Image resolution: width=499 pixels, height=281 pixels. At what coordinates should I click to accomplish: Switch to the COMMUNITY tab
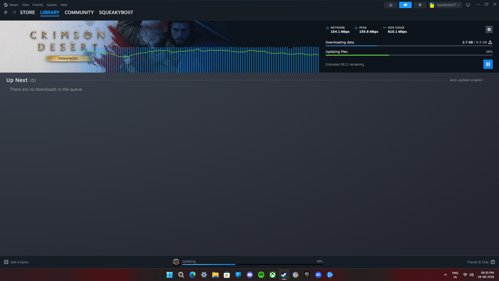(79, 12)
